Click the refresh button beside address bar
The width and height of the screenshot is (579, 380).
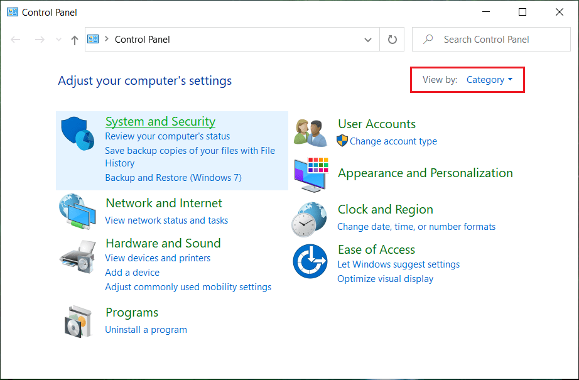[392, 40]
